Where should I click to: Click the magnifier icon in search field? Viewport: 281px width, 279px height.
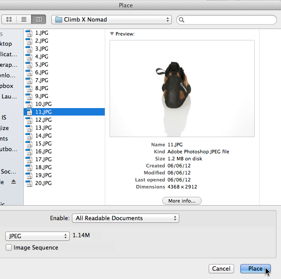point(182,20)
